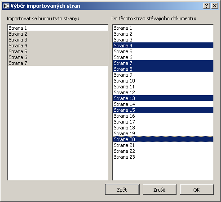221x202 pixels.
Task: Select Strana 23 at the bottom of the destination list
Action: pos(163,157)
